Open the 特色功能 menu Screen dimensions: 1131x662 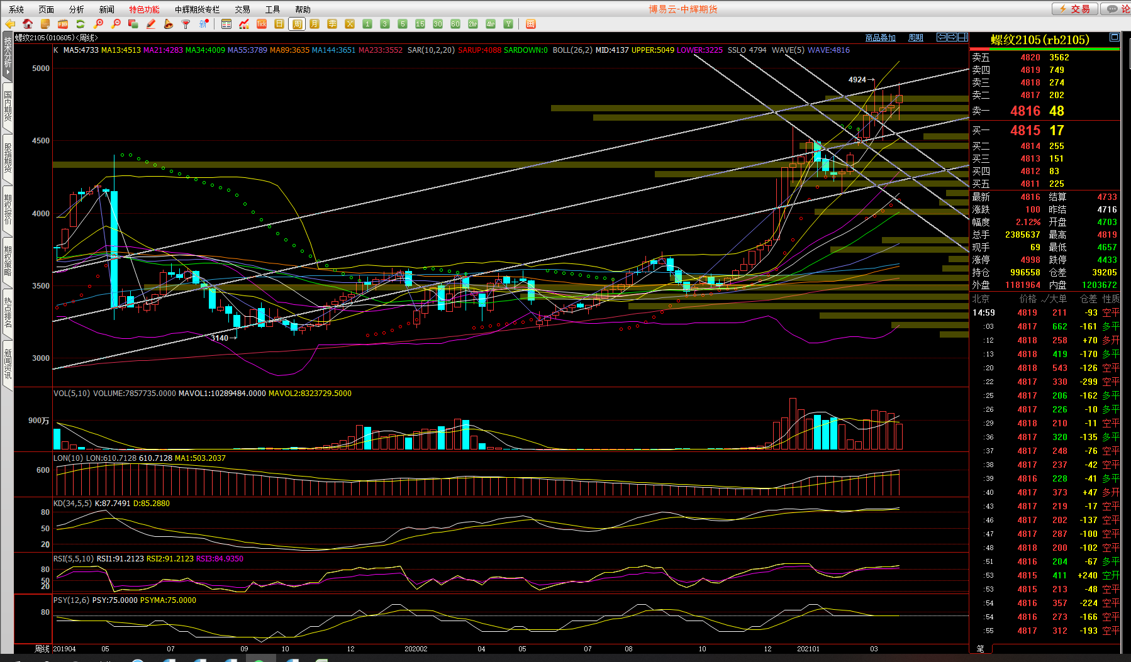click(x=144, y=9)
